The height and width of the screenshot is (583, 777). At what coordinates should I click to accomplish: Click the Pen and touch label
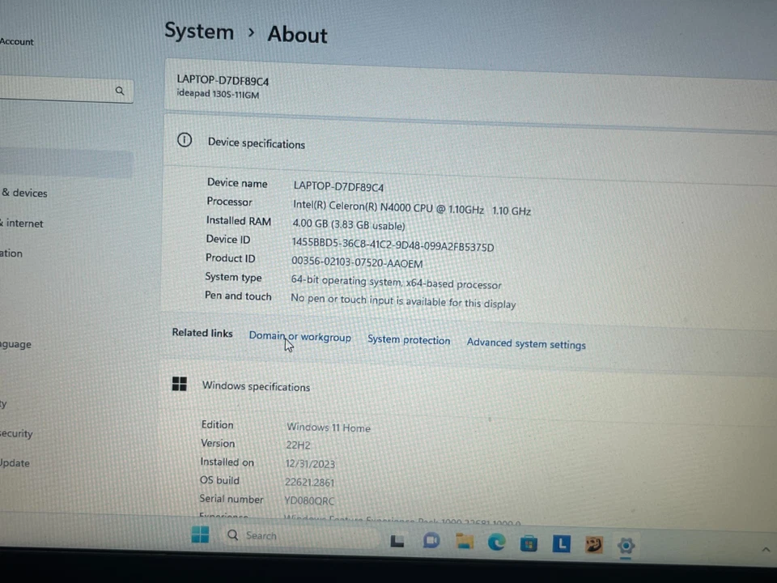(238, 296)
